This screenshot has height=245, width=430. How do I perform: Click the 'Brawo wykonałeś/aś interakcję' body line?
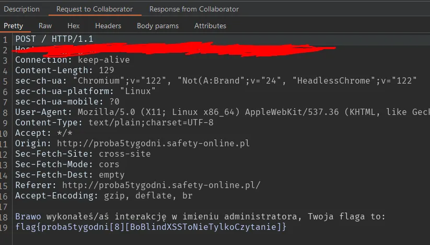click(x=200, y=216)
